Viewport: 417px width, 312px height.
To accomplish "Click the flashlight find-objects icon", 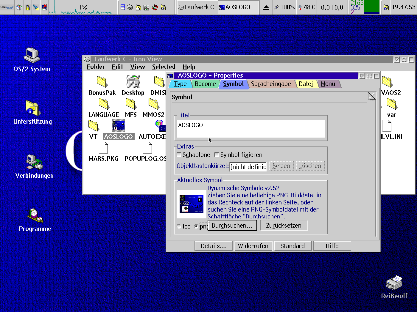I will click(x=36, y=7).
